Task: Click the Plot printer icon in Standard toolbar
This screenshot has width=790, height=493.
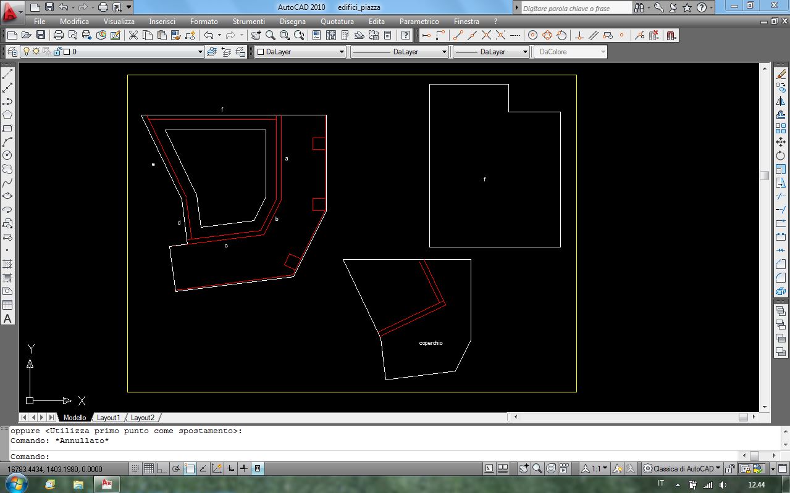Action: point(59,35)
